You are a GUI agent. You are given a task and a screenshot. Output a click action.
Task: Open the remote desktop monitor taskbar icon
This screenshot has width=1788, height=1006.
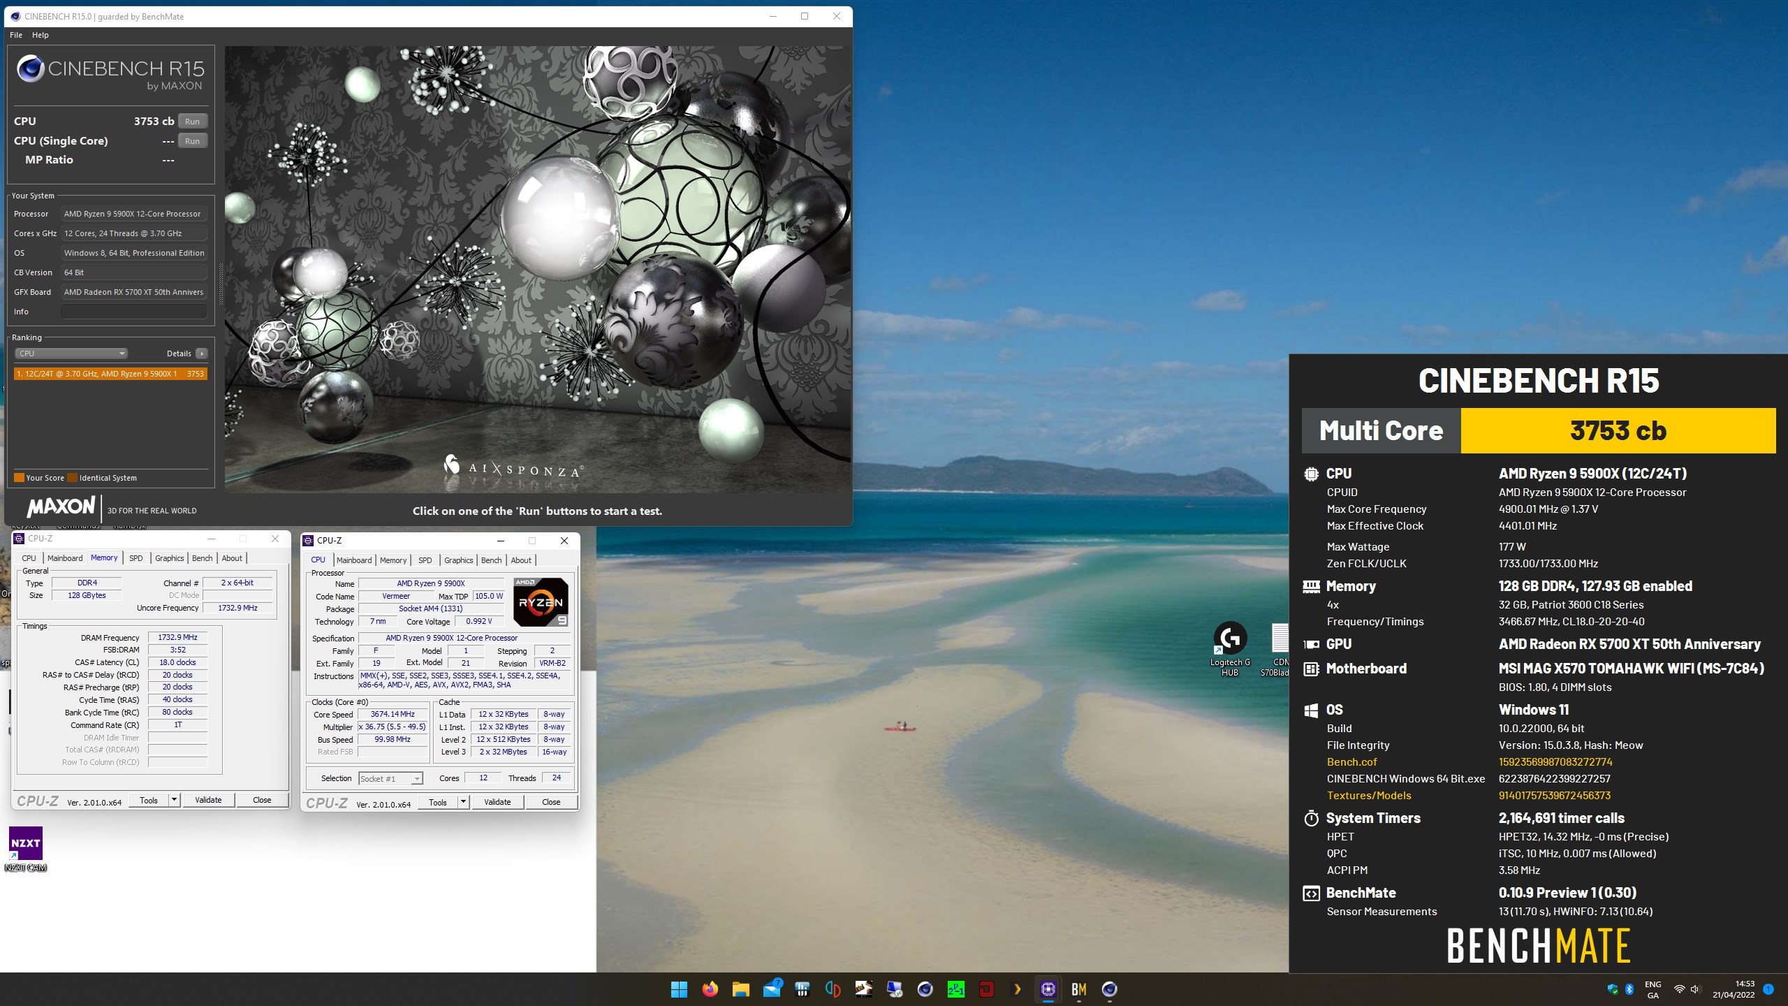click(895, 989)
